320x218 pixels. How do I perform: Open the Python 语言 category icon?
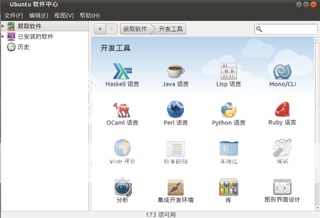[x=229, y=110]
